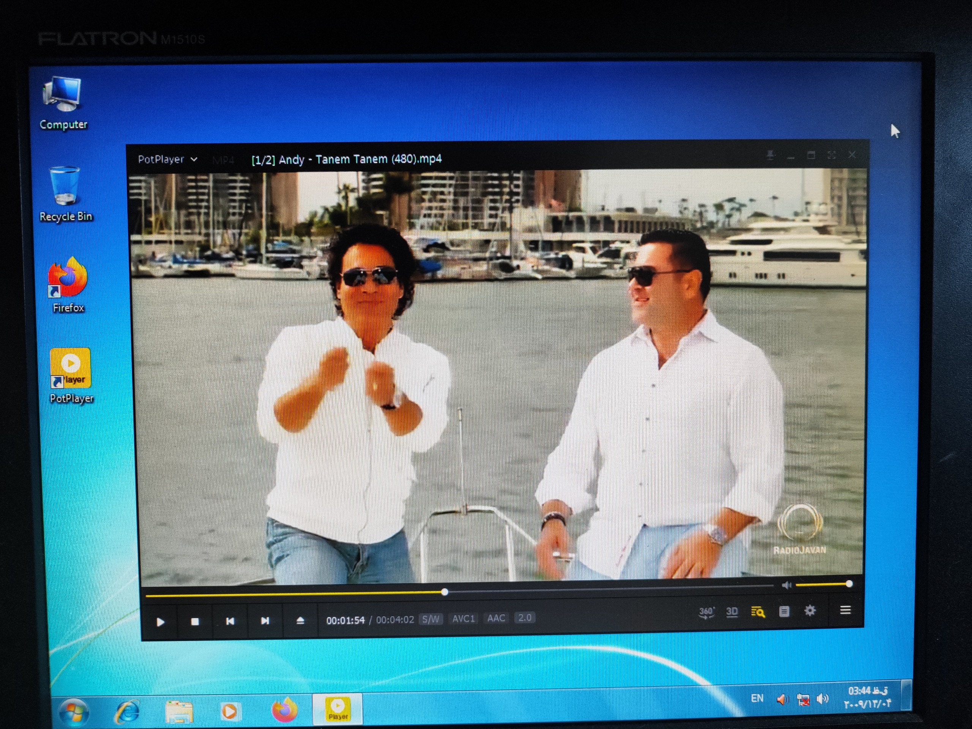Viewport: 972px width, 729px height.
Task: Open the PotPlayer control panel gear
Action: [810, 611]
